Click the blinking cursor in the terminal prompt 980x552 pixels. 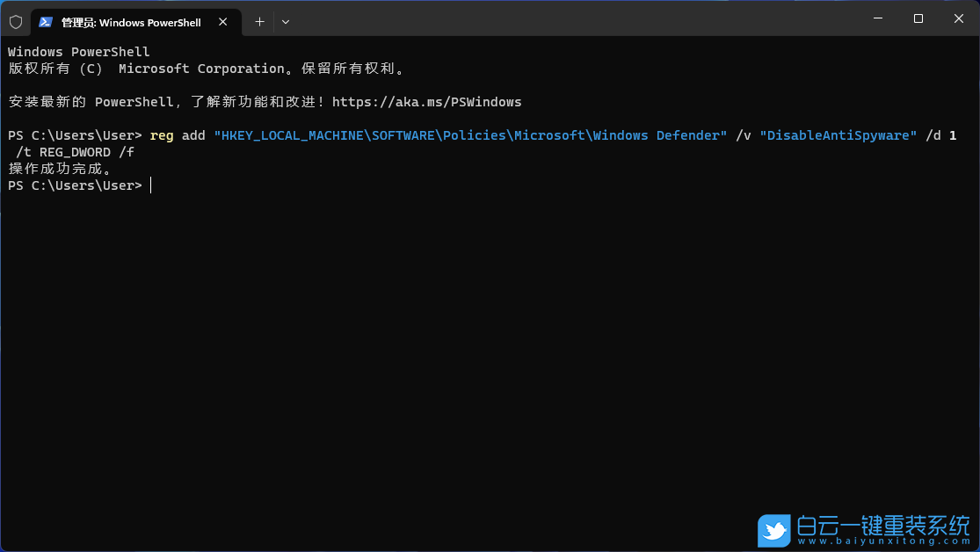point(149,185)
